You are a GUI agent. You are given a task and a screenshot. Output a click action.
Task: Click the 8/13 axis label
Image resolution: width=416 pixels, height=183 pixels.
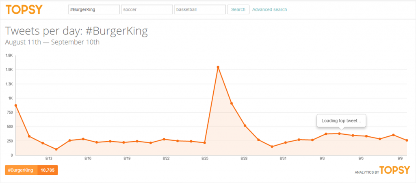tap(49, 158)
